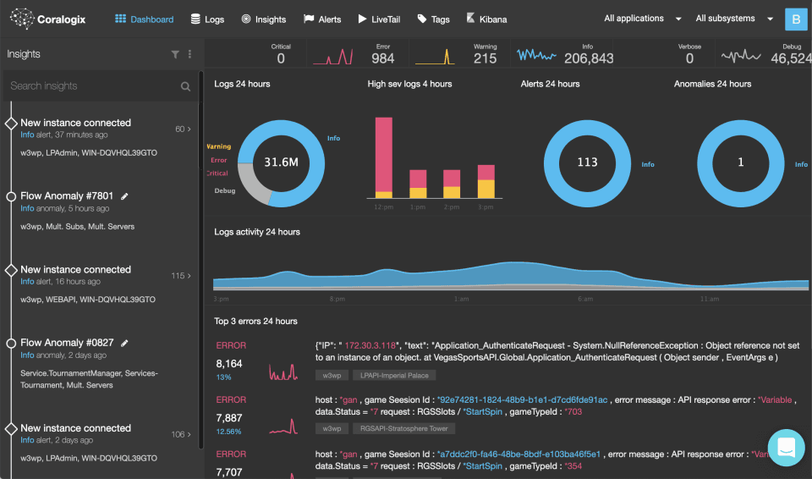The width and height of the screenshot is (812, 479).
Task: Go to the LiveTail page
Action: pos(379,19)
